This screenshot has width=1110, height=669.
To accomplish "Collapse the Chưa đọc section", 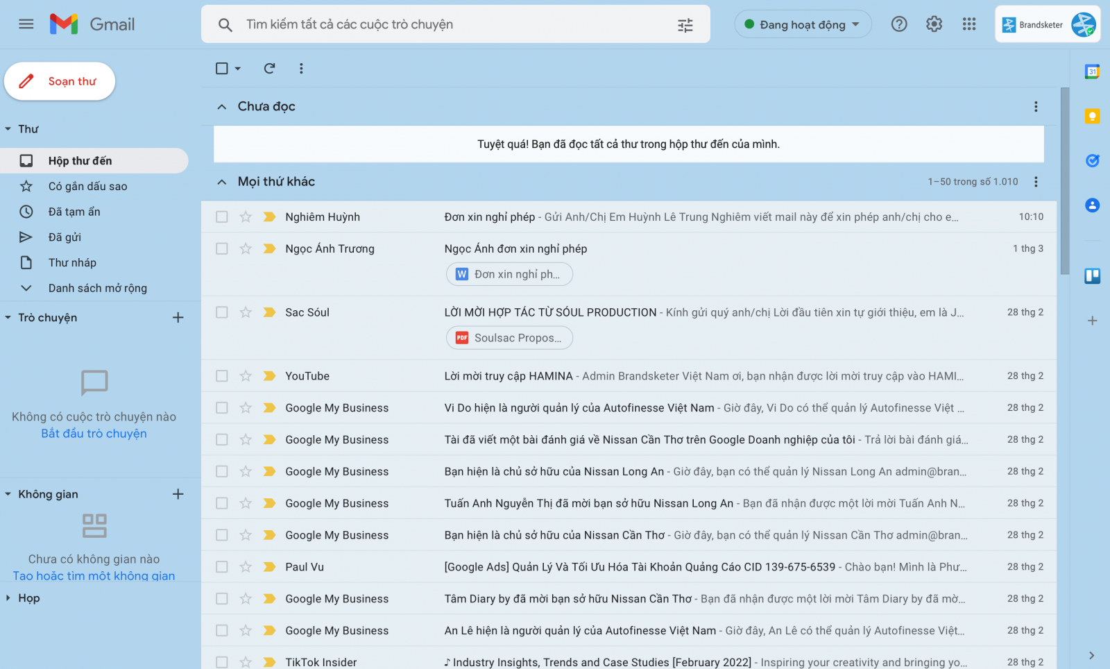I will tap(222, 107).
